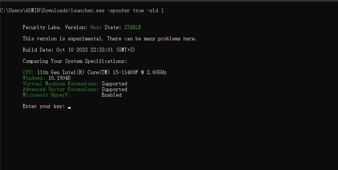Click the "Enter your key:" prompt text
338x170 pixels.
[x=44, y=106]
